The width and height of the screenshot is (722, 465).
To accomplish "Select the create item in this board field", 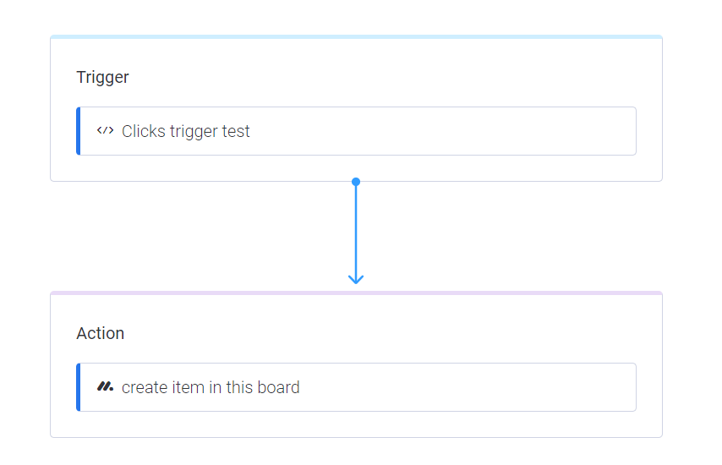I will point(356,387).
